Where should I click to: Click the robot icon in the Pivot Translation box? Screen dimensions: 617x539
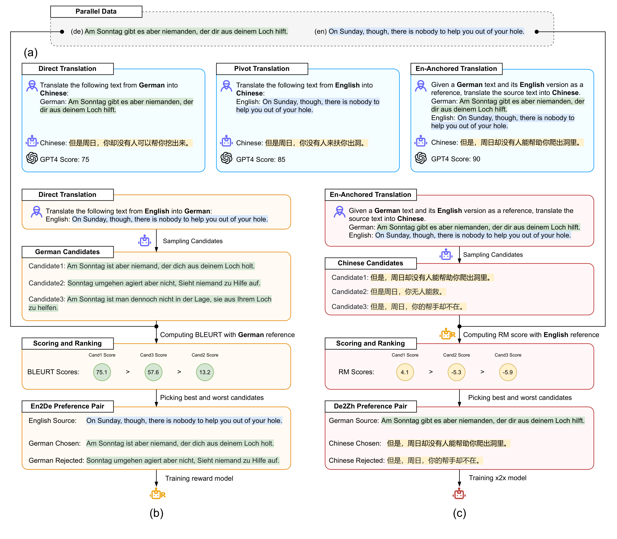pyautogui.click(x=226, y=141)
